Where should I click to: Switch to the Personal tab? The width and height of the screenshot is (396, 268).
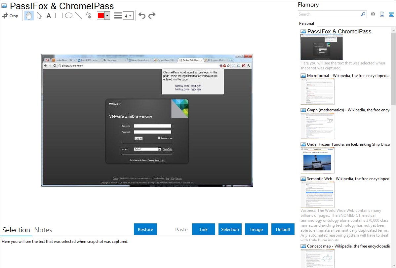[307, 23]
